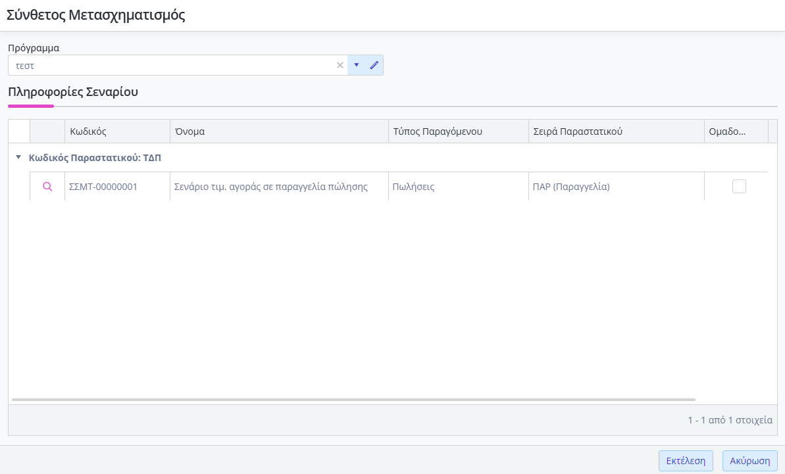
Task: Click the Όνομα column header
Action: click(190, 131)
